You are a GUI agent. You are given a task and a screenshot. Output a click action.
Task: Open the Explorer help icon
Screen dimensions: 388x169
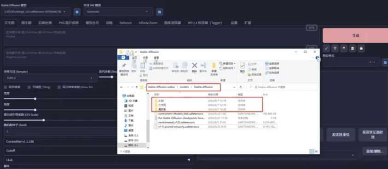[317, 57]
